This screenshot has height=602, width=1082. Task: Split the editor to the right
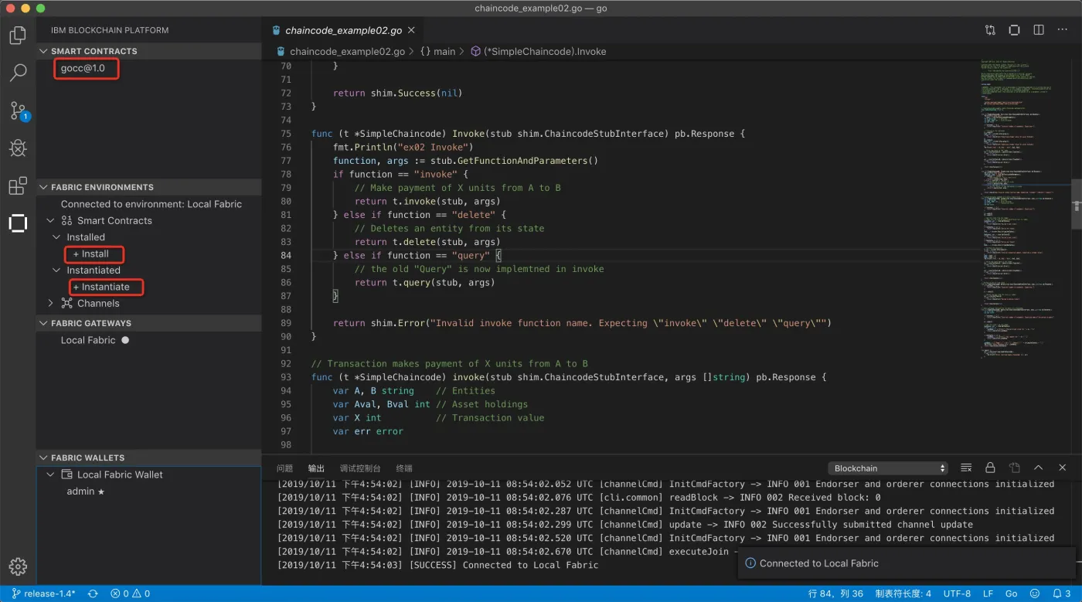pyautogui.click(x=1039, y=30)
